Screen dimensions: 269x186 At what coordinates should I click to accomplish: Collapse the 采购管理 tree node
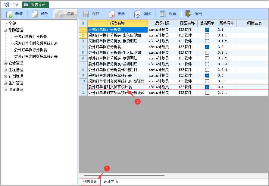coord(5,30)
